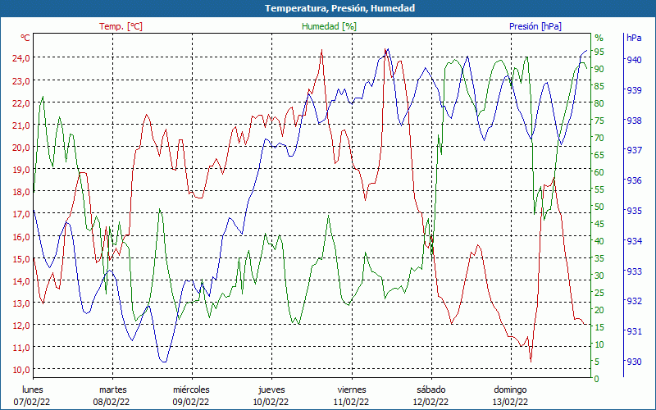Image resolution: width=656 pixels, height=410 pixels.
Task: Click the jueves day label
Action: point(271,390)
